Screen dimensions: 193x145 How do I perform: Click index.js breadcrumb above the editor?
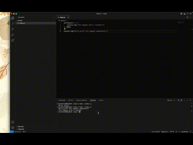[62, 21]
